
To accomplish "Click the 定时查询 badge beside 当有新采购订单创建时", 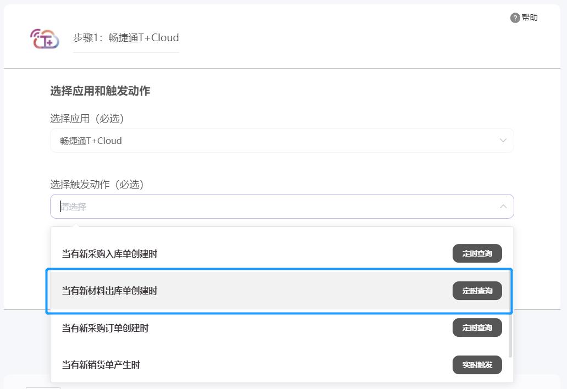I will (477, 327).
